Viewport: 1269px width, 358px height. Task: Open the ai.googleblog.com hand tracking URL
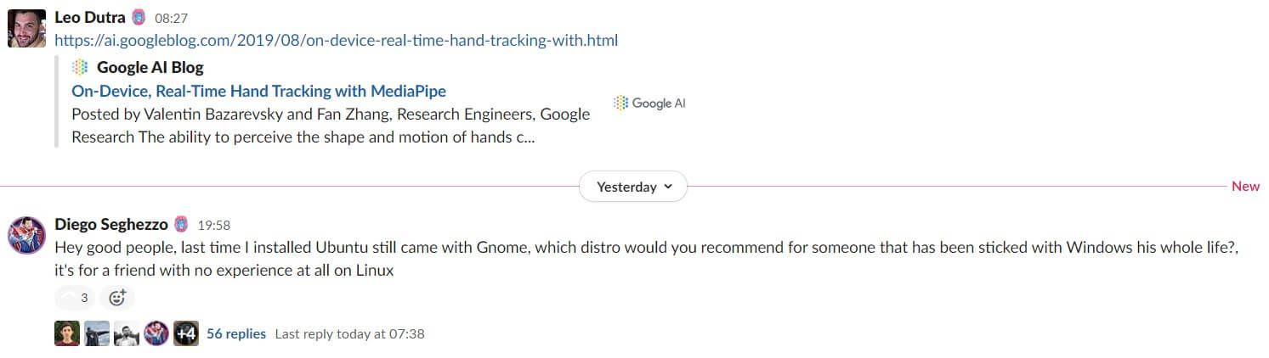pos(336,40)
